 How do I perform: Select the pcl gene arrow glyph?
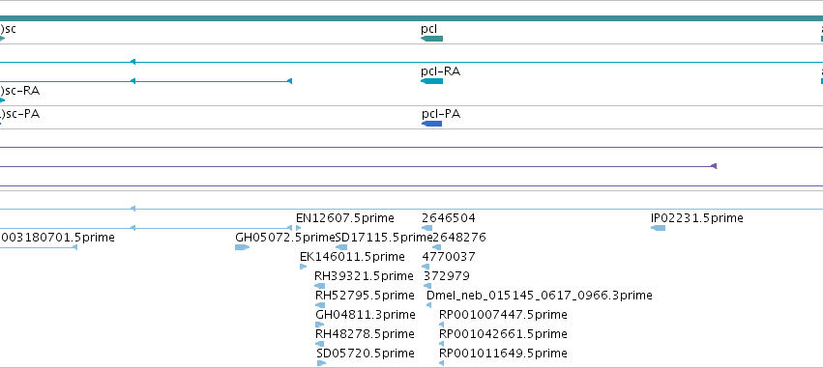pyautogui.click(x=432, y=39)
